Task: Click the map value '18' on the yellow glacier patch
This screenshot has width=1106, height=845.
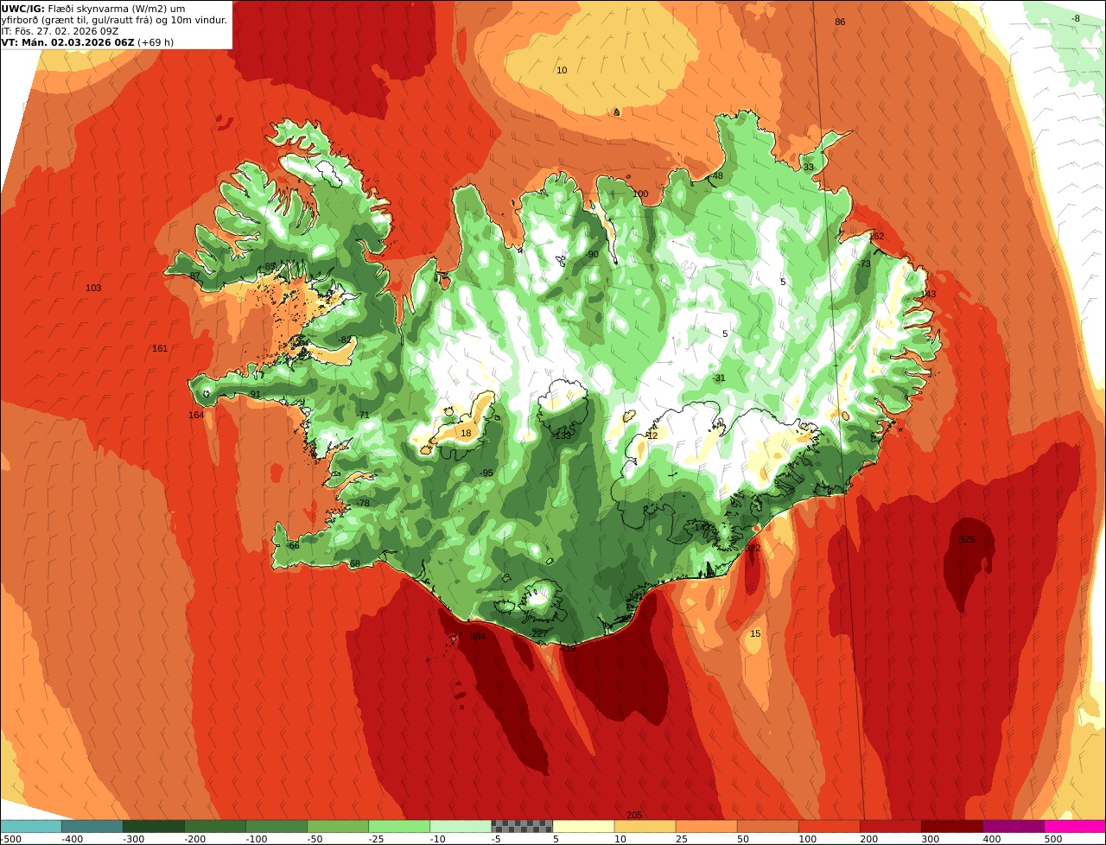Action: 466,433
